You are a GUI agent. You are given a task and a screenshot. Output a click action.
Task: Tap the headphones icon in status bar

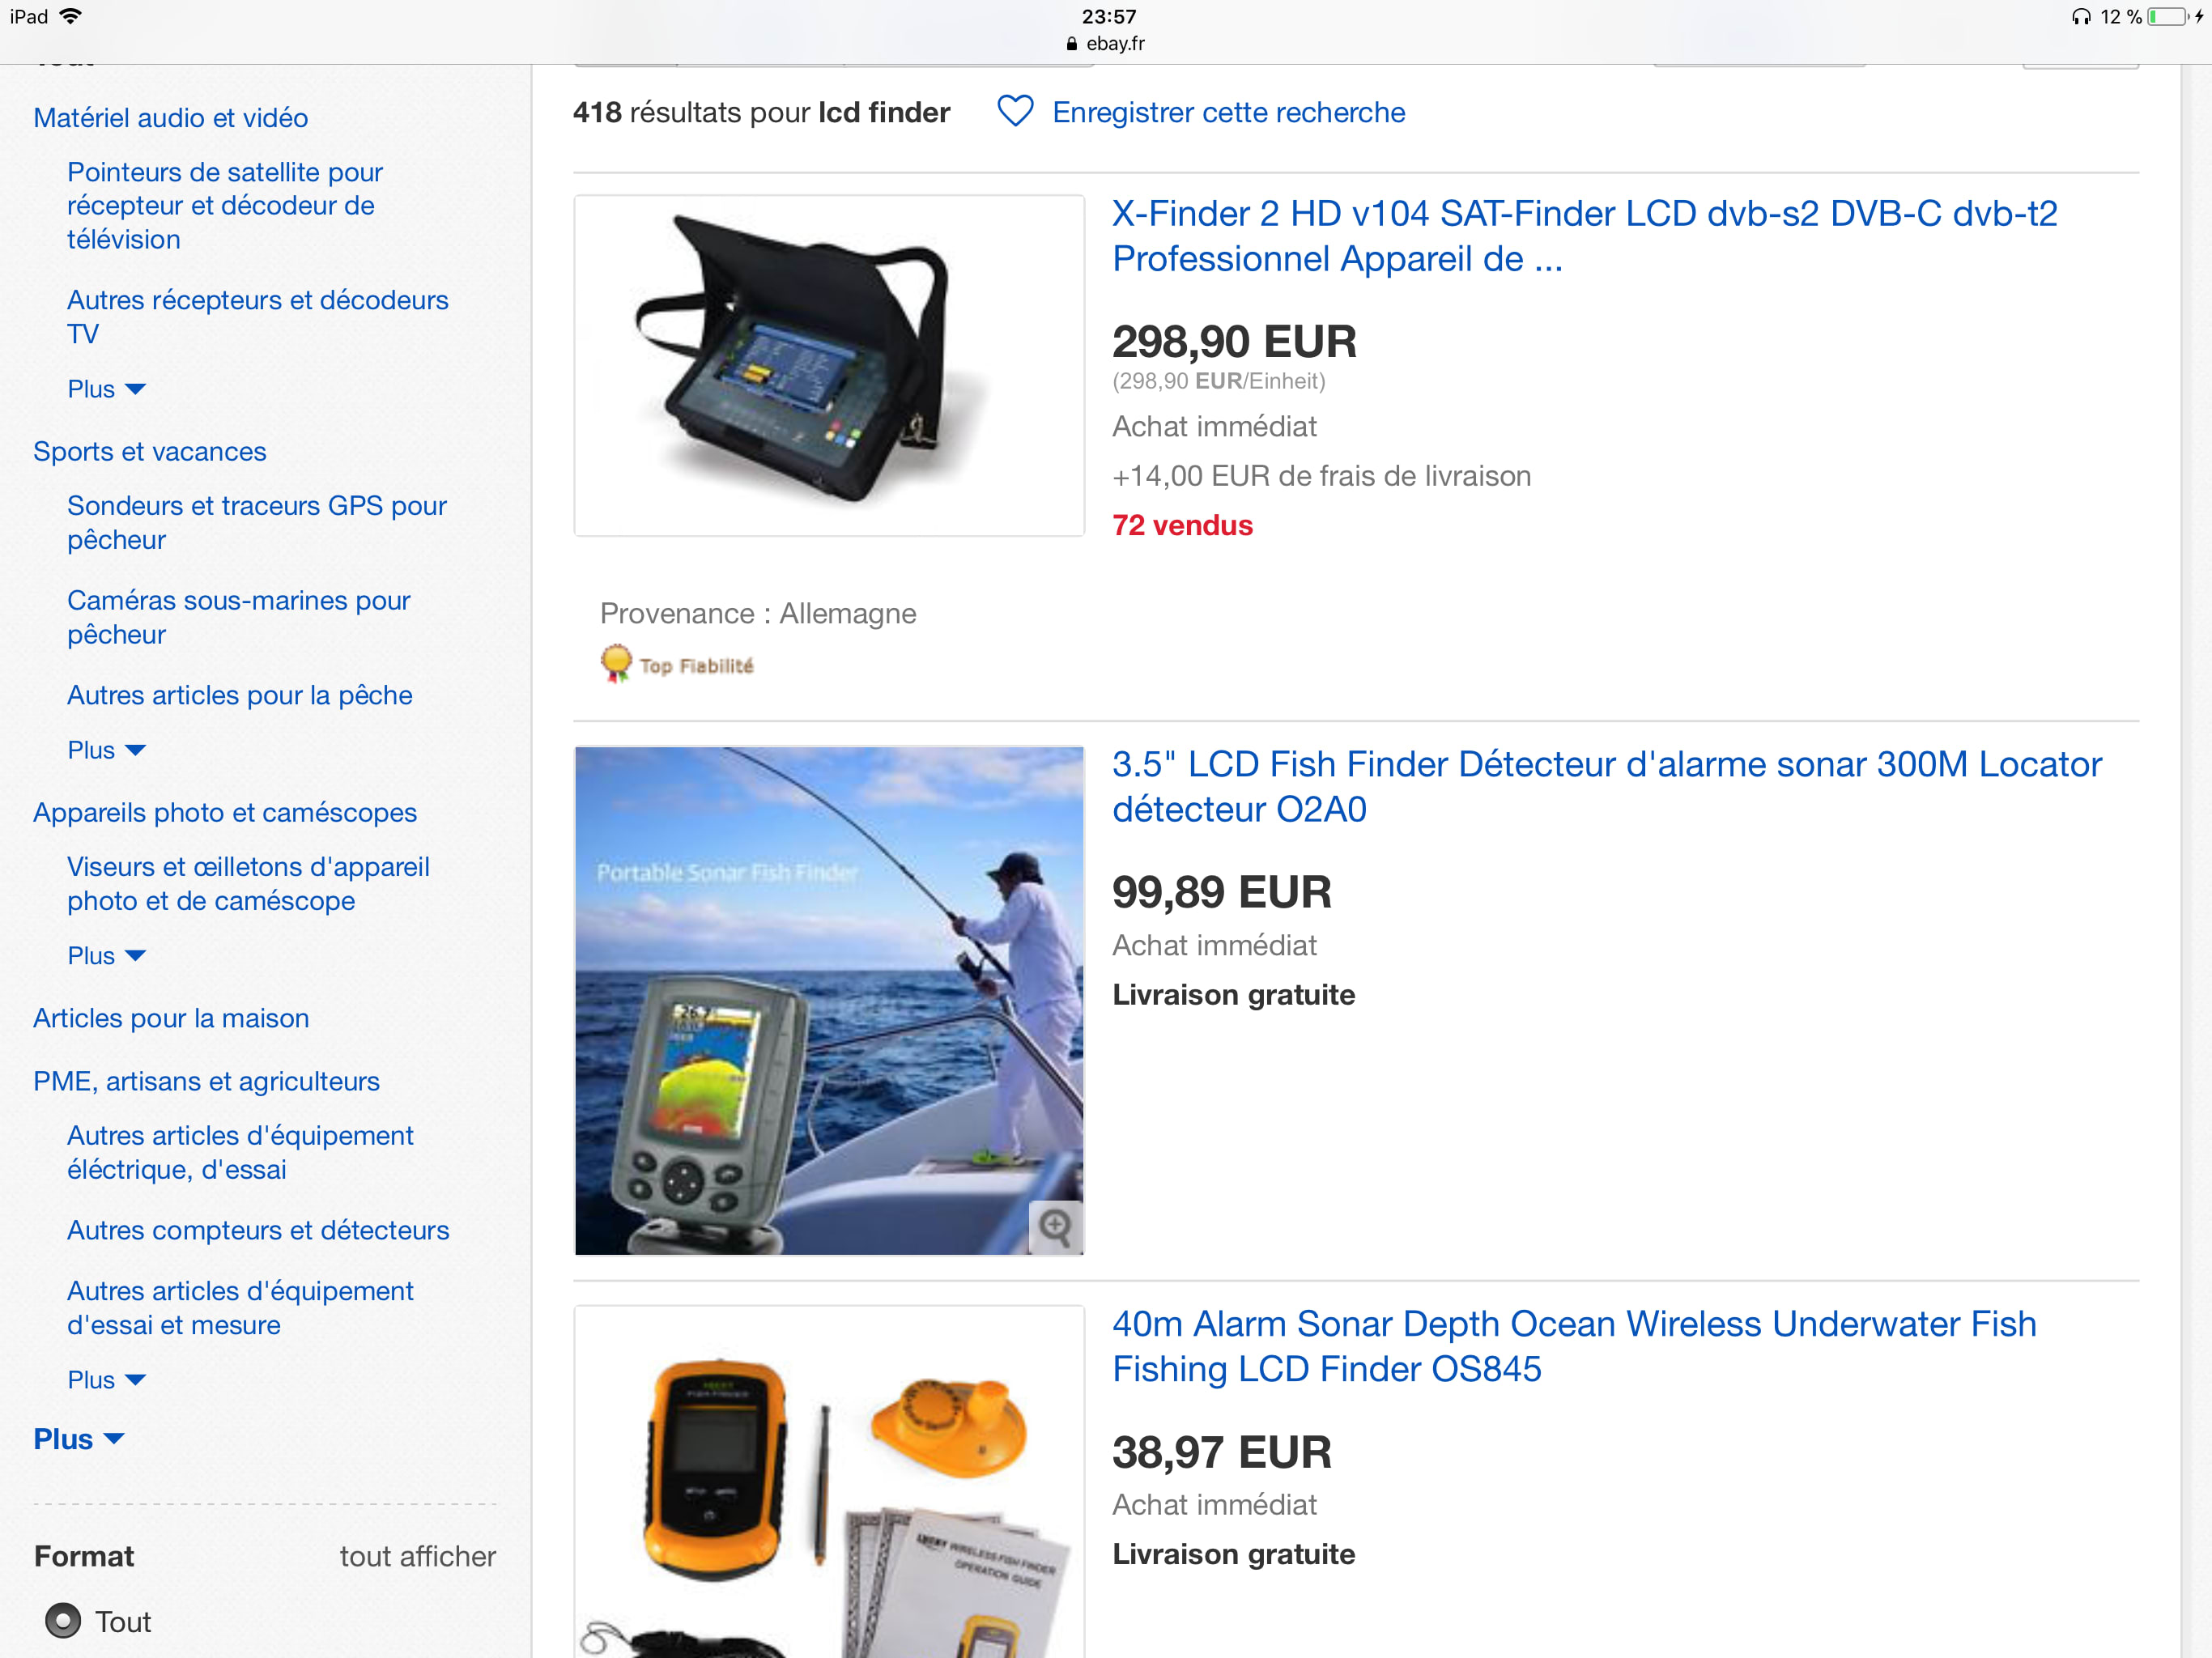[2081, 17]
